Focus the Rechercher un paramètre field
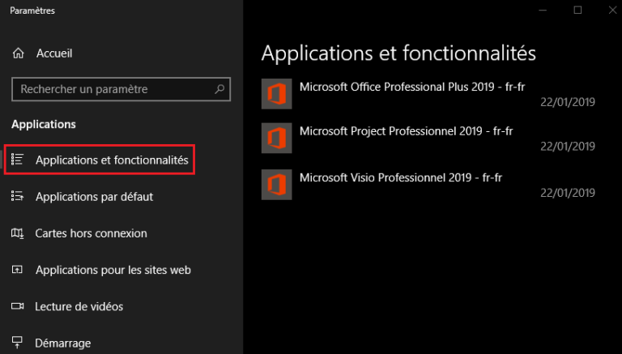This screenshot has width=622, height=354. coord(121,89)
